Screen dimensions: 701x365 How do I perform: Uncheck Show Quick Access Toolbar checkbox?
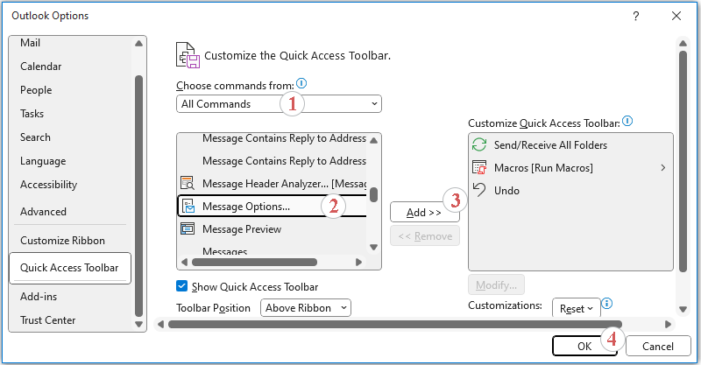click(181, 286)
